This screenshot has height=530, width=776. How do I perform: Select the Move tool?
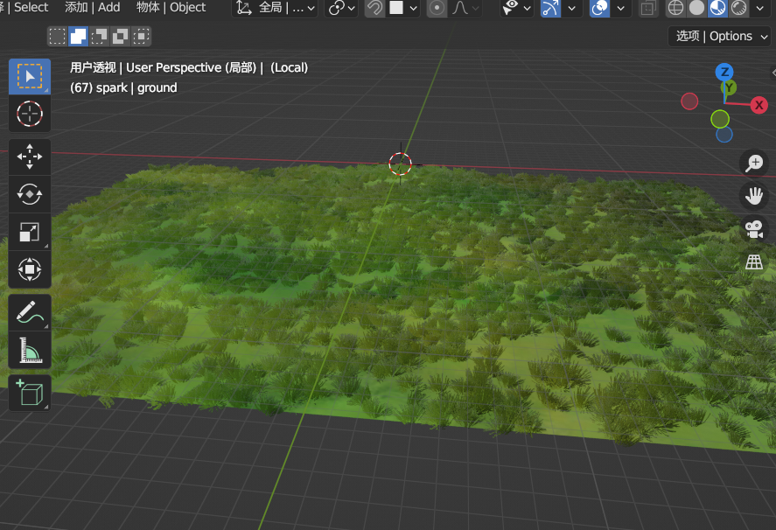point(30,157)
